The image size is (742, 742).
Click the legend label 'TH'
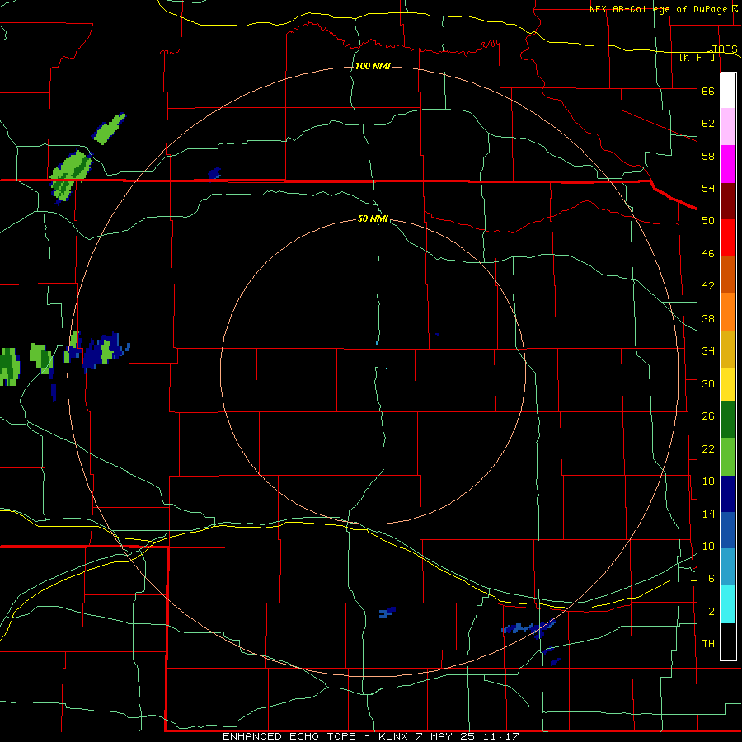click(x=708, y=644)
